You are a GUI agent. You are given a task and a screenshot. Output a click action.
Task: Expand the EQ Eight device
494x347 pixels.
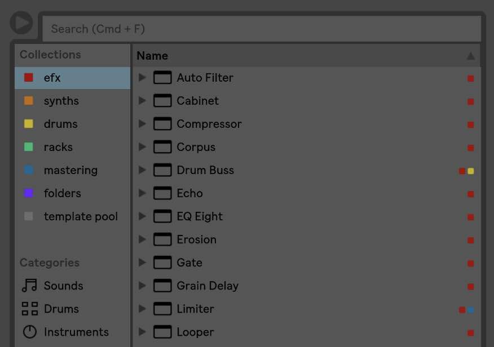(142, 216)
